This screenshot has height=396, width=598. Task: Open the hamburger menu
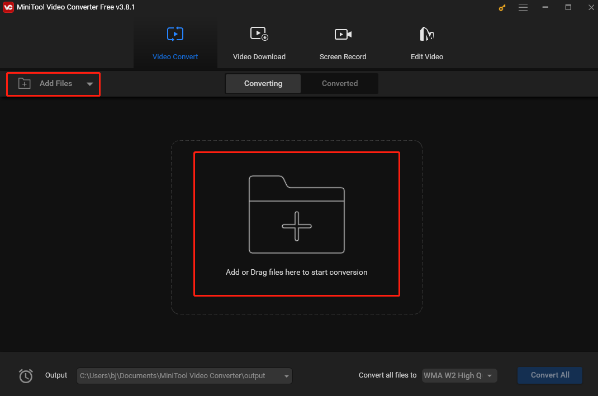click(x=523, y=7)
